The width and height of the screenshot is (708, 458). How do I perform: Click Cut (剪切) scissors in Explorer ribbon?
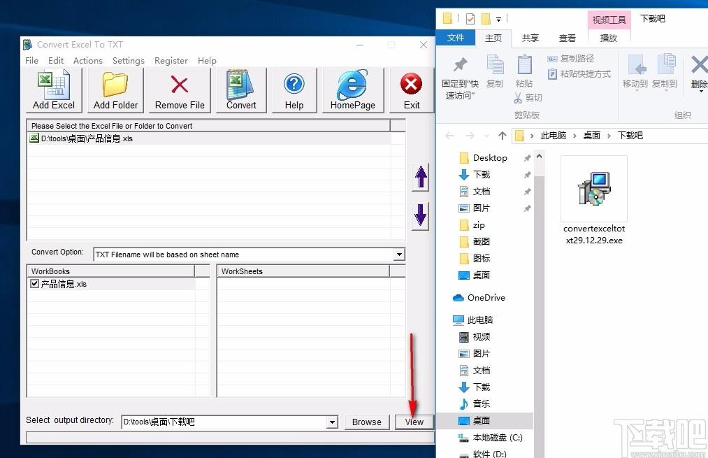[528, 98]
